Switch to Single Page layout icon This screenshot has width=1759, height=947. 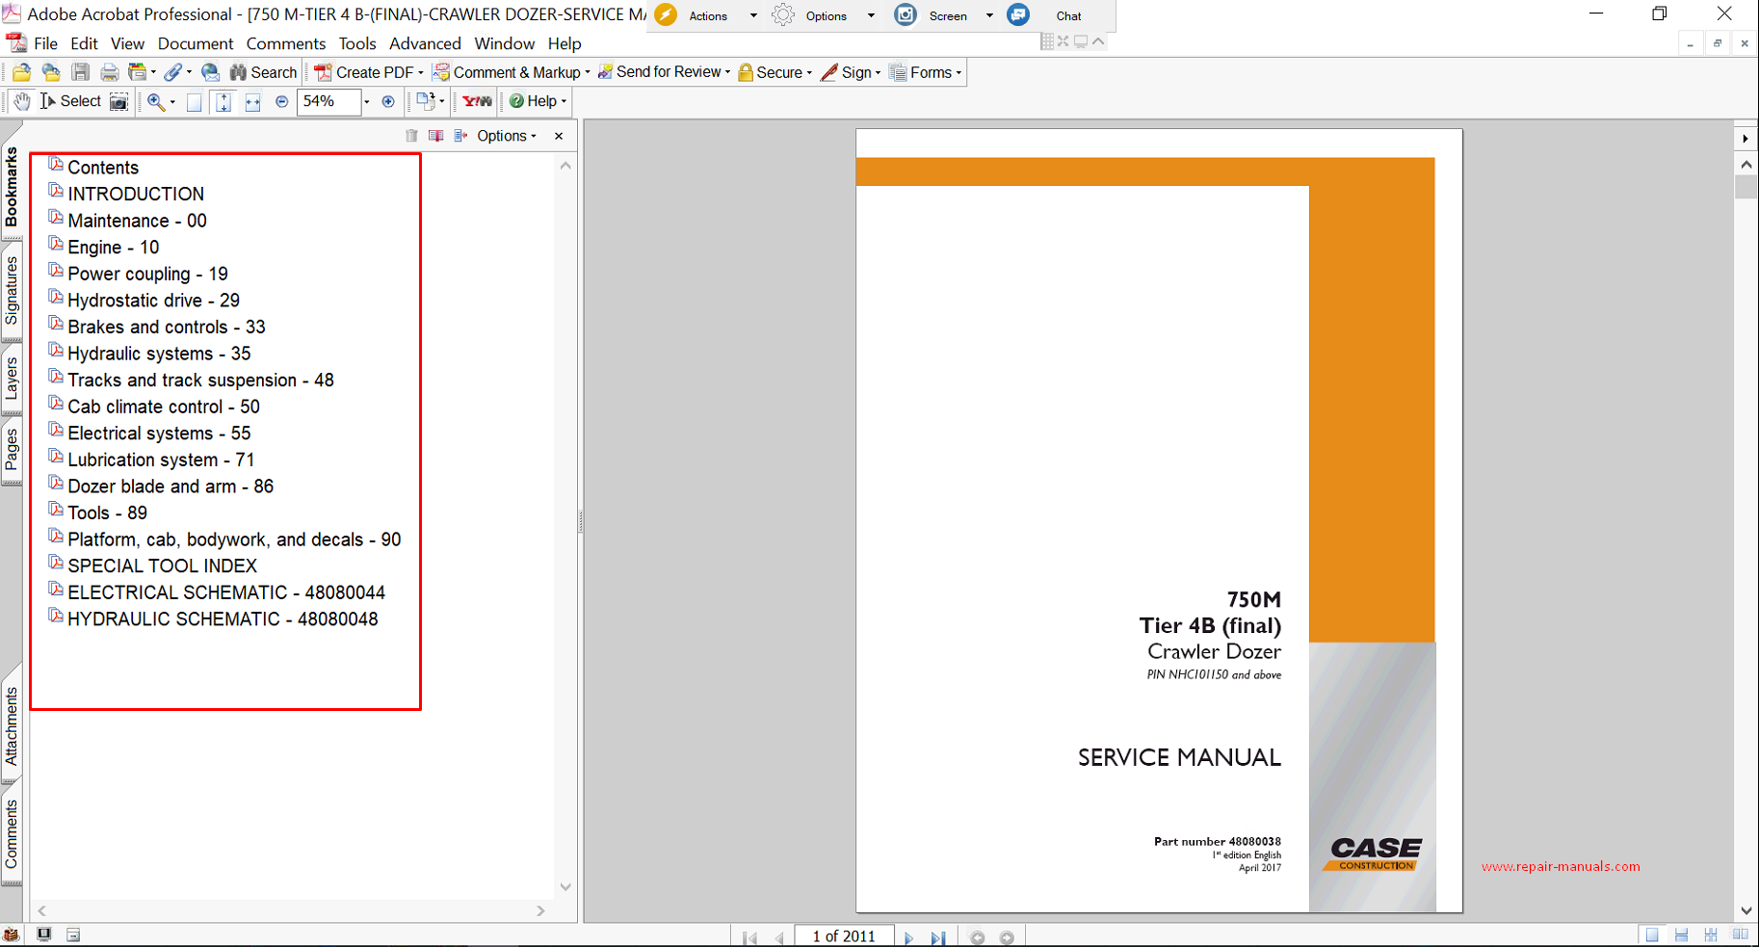(1652, 935)
